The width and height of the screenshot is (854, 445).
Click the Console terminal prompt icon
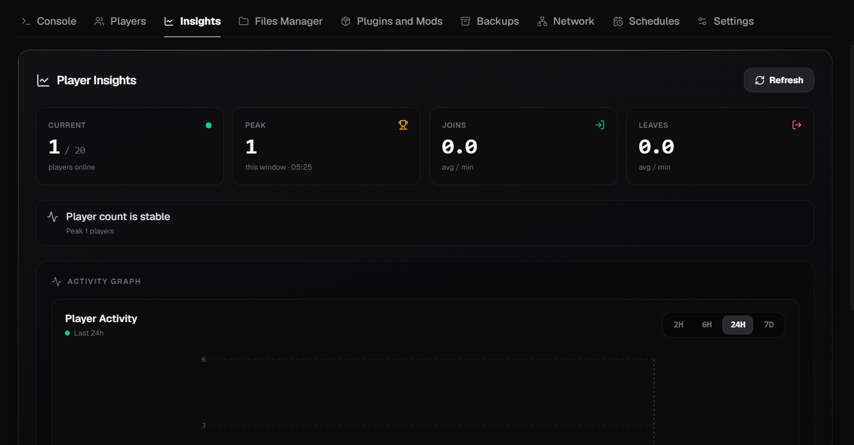[26, 21]
